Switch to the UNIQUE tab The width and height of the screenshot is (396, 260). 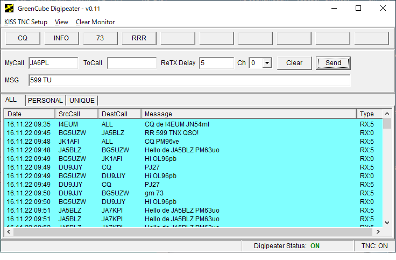coord(82,101)
